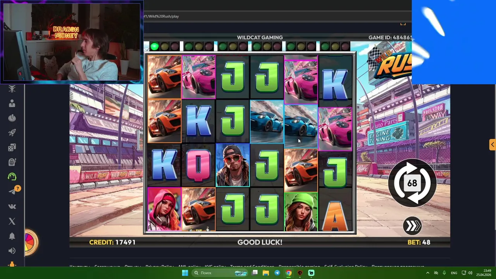This screenshot has height=279, width=496.
Task: Click the pink Q symbol on reels
Action: pos(198,165)
